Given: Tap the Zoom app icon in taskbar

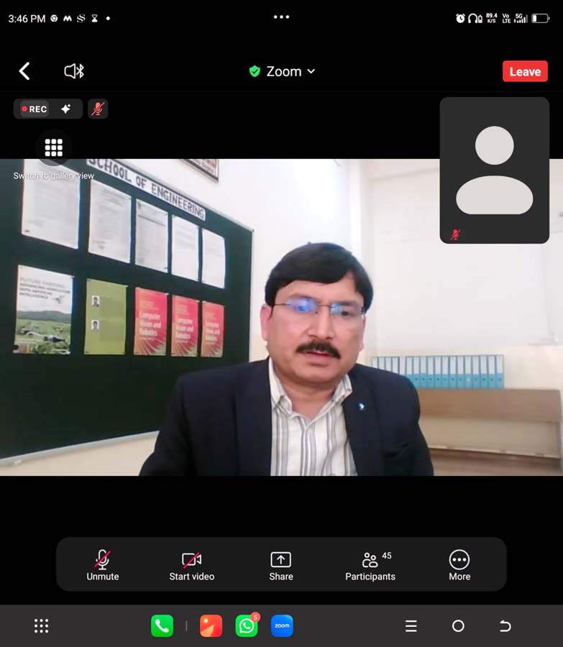Looking at the screenshot, I should (282, 626).
